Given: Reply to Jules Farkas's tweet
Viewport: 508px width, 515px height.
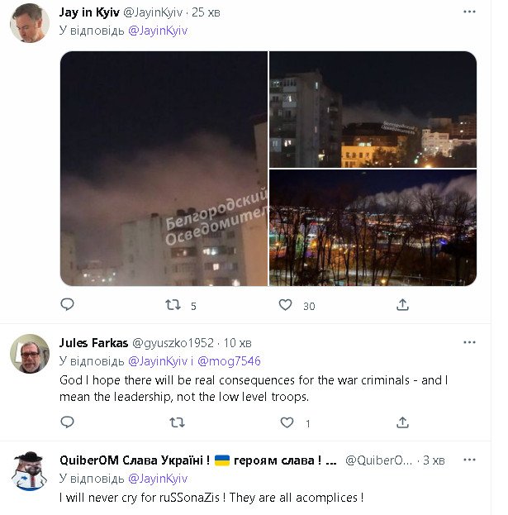Looking at the screenshot, I should (68, 422).
